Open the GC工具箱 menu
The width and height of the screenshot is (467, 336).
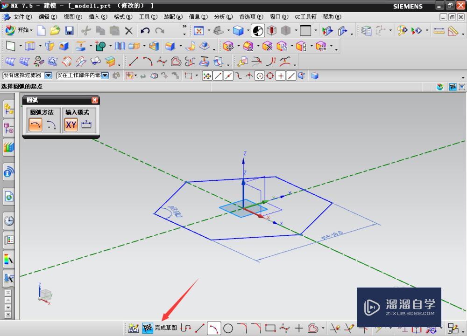(305, 17)
